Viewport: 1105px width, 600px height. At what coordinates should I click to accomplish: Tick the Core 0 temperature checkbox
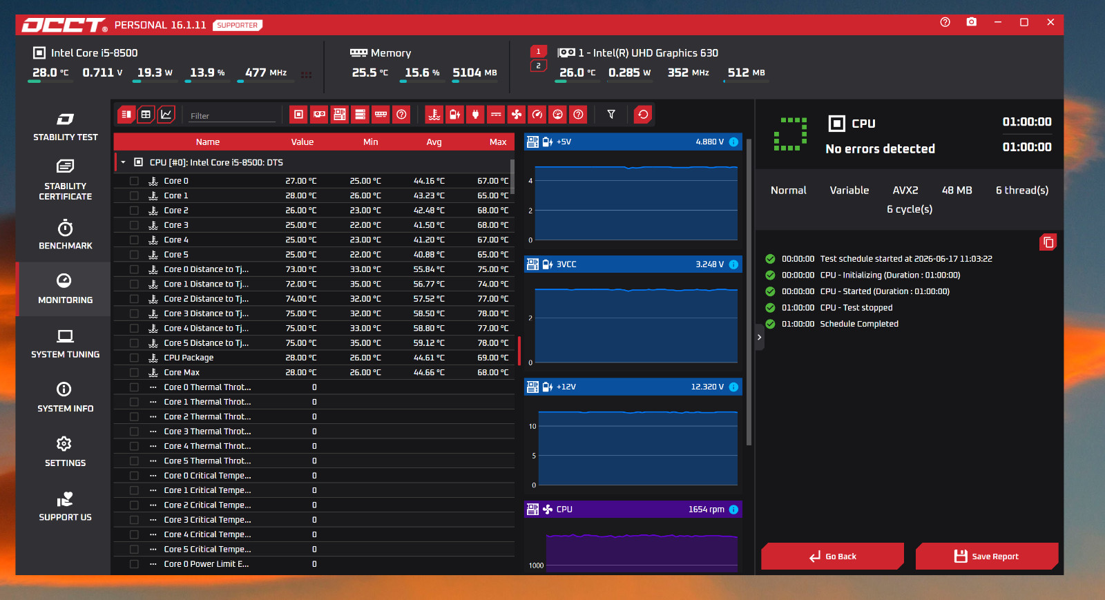pyautogui.click(x=134, y=181)
